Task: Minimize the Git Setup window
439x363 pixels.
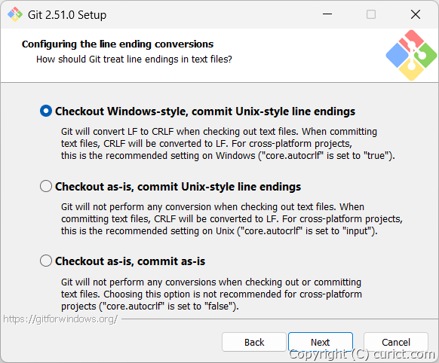Action: 327,14
